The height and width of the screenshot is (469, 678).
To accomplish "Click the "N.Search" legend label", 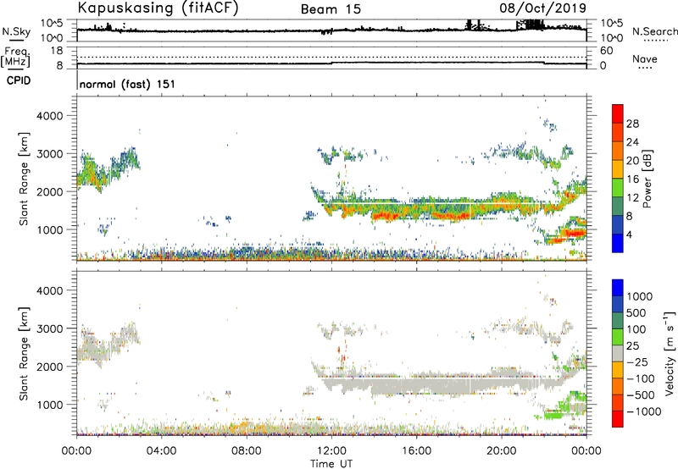I will pyautogui.click(x=655, y=31).
